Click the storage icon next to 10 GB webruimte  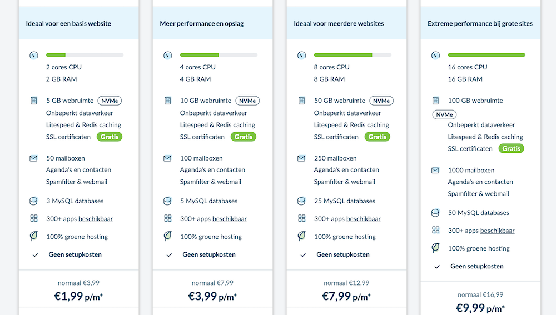(x=167, y=101)
